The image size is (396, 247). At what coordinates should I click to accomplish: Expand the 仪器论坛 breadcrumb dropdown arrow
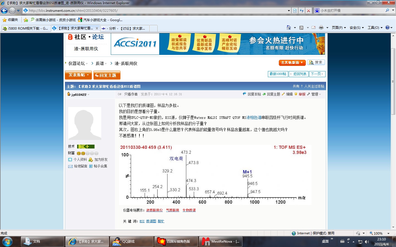point(87,64)
